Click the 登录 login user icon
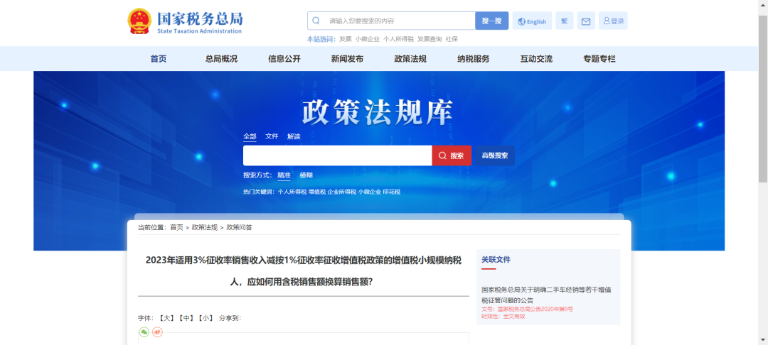This screenshot has height=345, width=768. point(613,21)
